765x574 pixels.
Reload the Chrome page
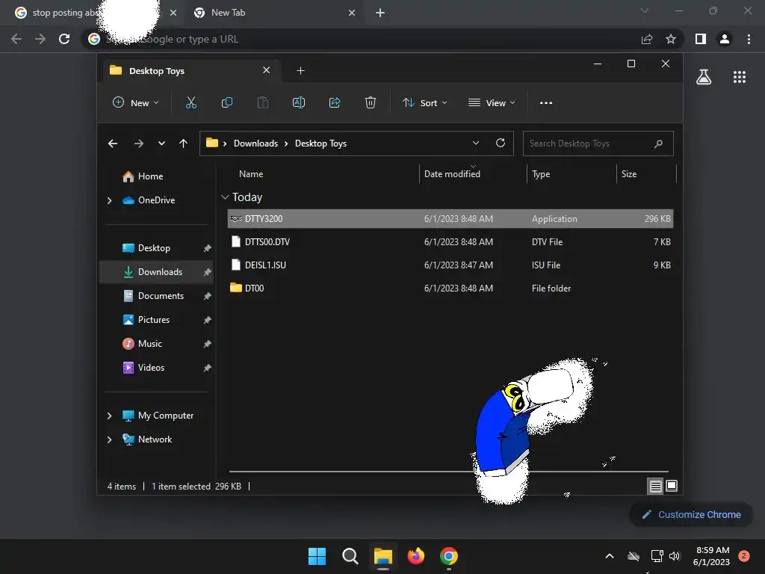64,39
